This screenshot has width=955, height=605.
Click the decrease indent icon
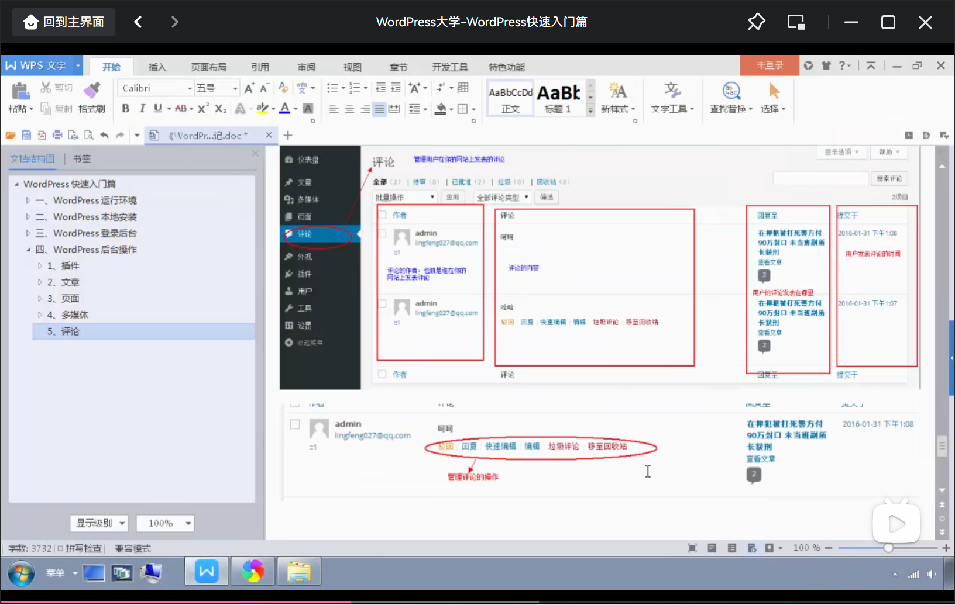pyautogui.click(x=380, y=88)
